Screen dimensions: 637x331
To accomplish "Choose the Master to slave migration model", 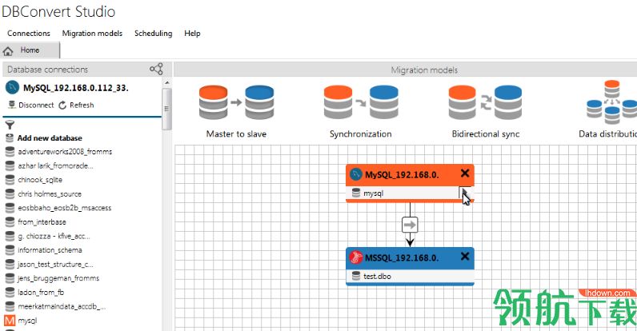I will click(x=236, y=111).
